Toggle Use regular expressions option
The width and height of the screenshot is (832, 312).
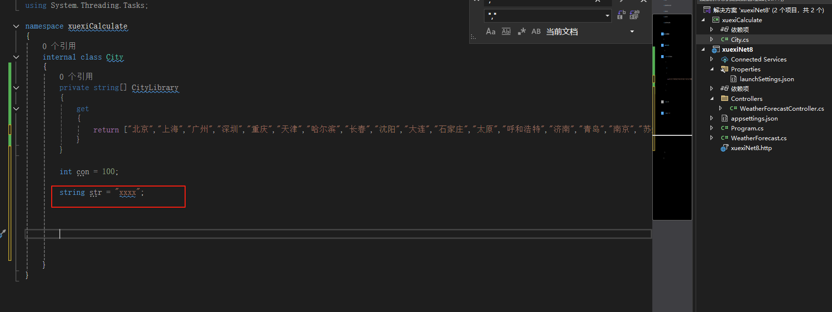click(x=521, y=31)
